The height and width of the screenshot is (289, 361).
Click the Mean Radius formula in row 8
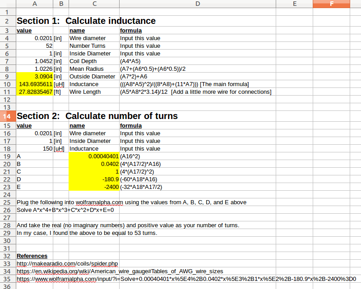(x=153, y=69)
